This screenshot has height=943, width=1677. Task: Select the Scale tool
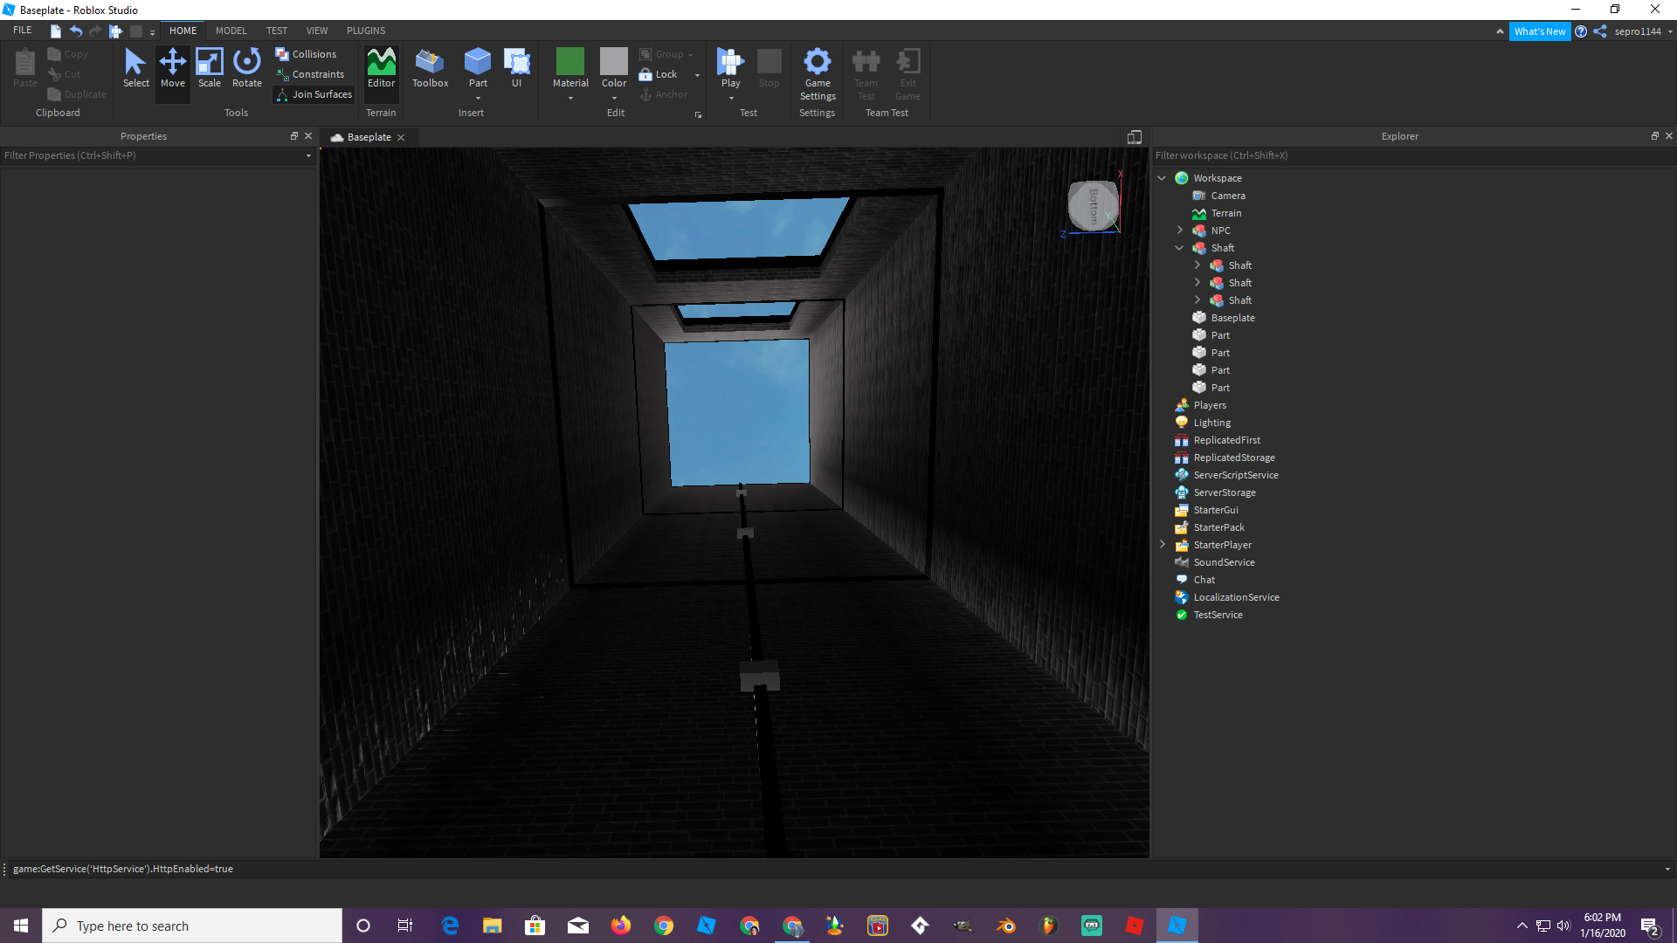[x=210, y=68]
